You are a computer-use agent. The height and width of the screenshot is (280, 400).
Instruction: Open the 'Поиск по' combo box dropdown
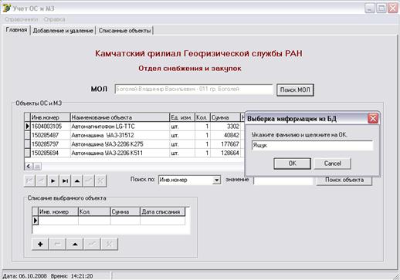click(216, 180)
